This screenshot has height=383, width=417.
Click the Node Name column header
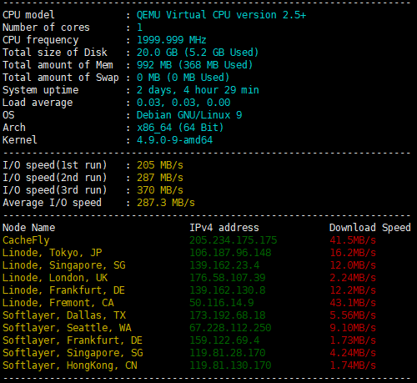click(29, 228)
